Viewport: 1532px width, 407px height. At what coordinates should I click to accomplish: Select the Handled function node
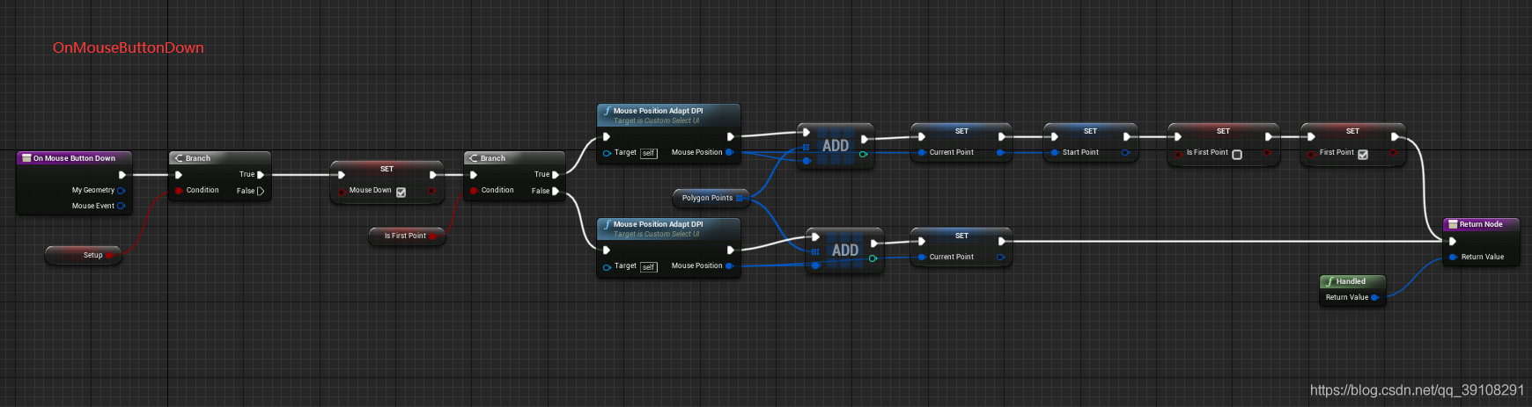coord(1352,290)
